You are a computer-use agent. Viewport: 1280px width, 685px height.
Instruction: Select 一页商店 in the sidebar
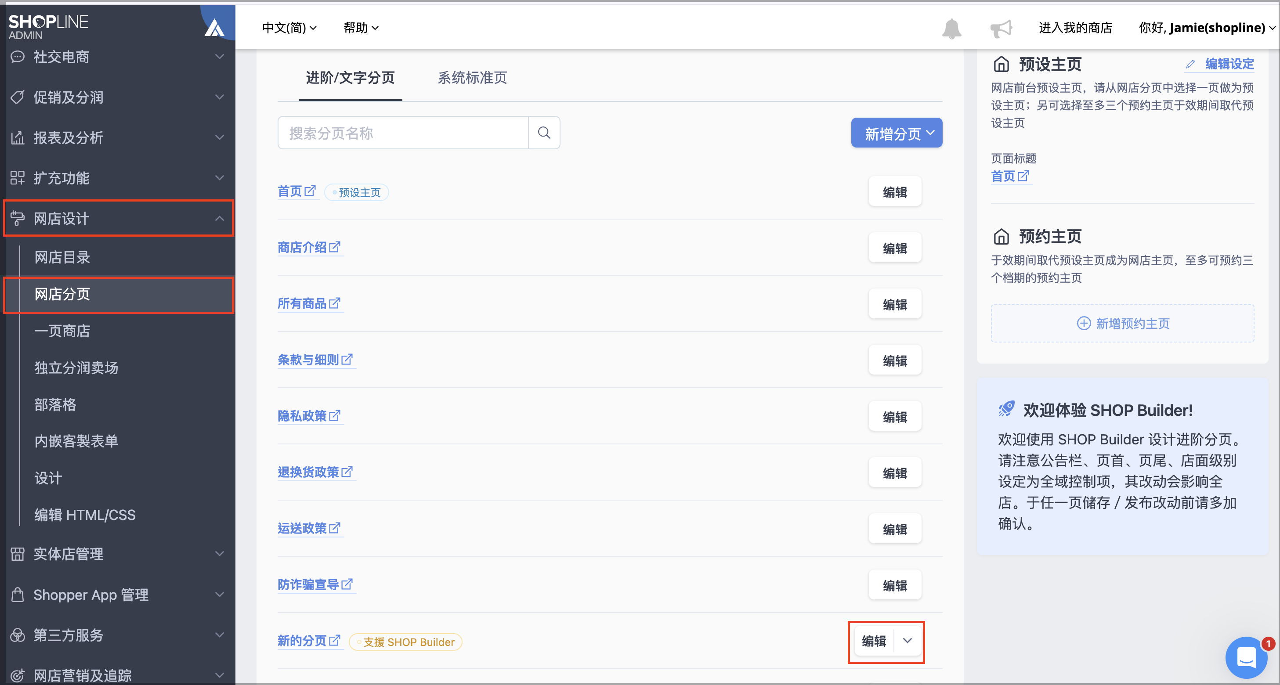click(x=62, y=331)
